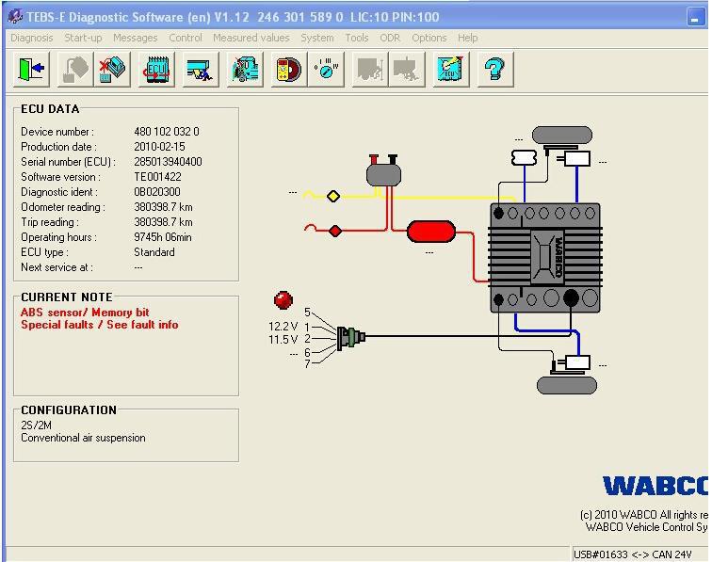Open the multimeter measured values icon
The image size is (712, 562).
[x=289, y=69]
